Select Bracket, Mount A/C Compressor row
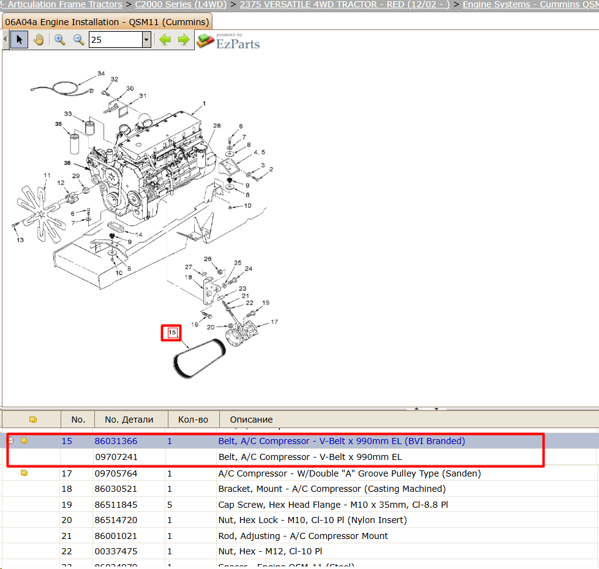Viewport: 599px width, 569px height. [x=331, y=489]
